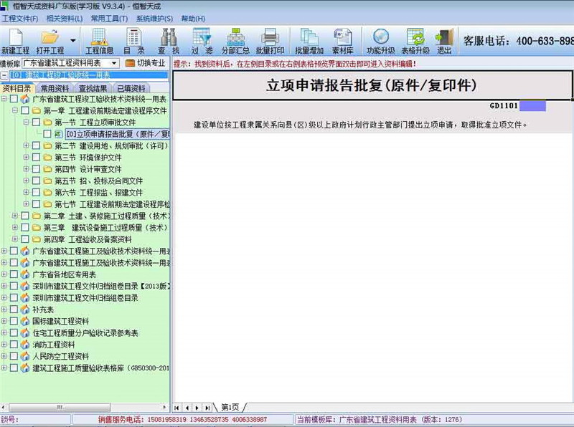Open the 帮助(H) menu
This screenshot has width=574, height=427.
click(193, 19)
